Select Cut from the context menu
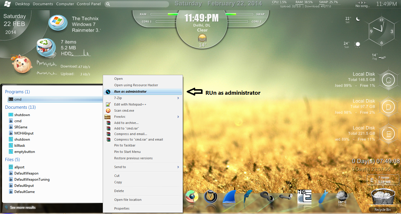 tap(143, 176)
